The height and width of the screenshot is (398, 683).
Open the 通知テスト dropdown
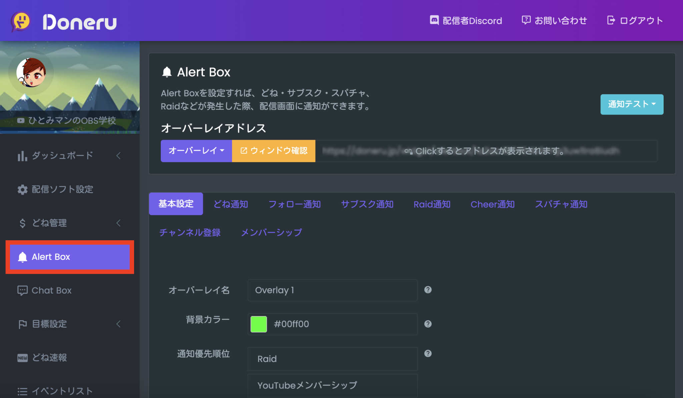click(632, 104)
